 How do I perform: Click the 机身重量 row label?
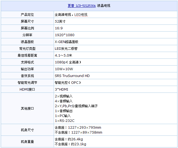click(27, 141)
